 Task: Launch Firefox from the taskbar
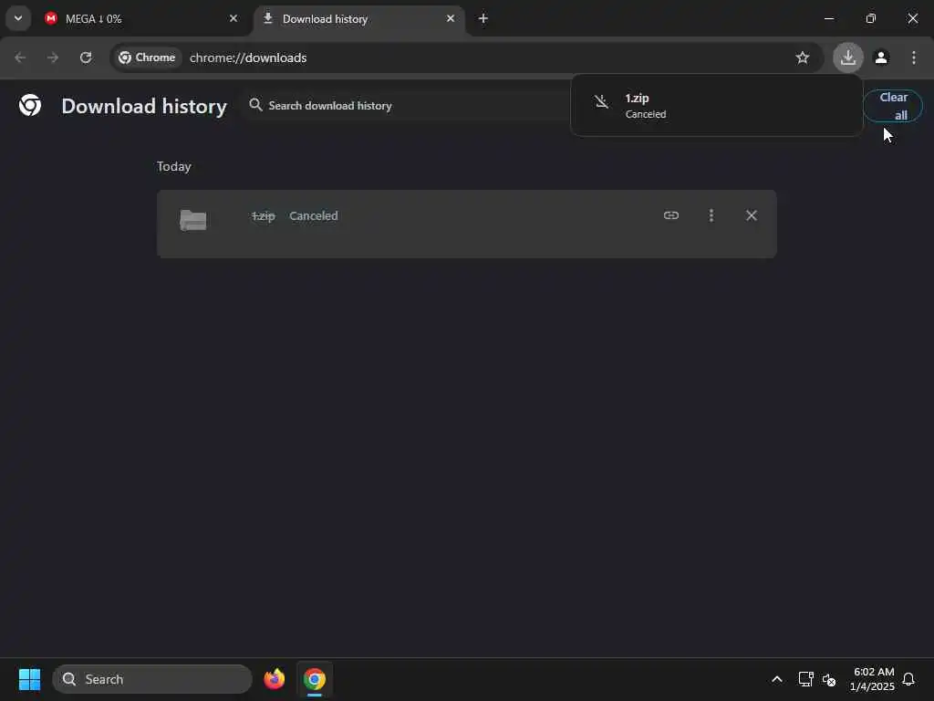tap(275, 679)
